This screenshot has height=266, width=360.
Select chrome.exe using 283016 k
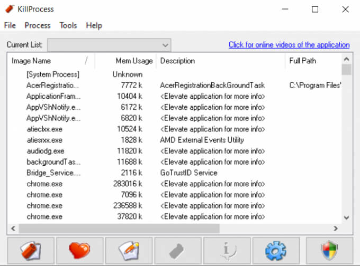click(175, 184)
